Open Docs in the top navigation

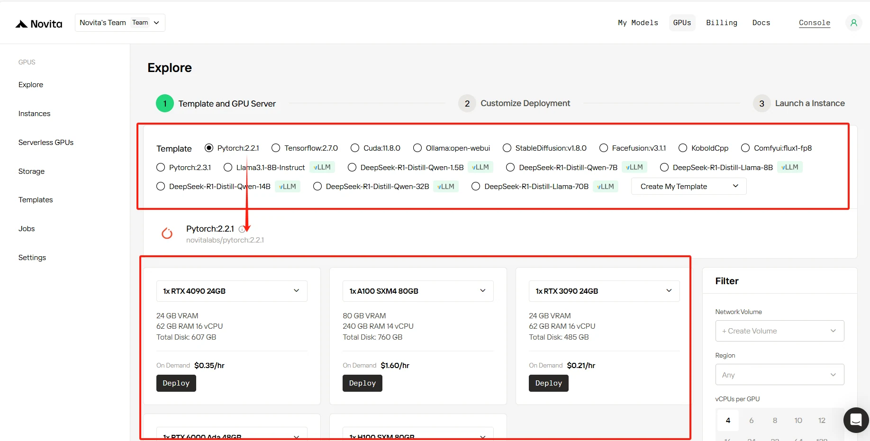(x=761, y=23)
